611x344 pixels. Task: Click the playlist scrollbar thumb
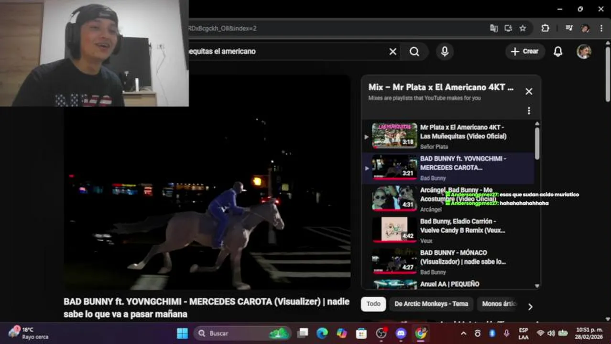pyautogui.click(x=537, y=143)
